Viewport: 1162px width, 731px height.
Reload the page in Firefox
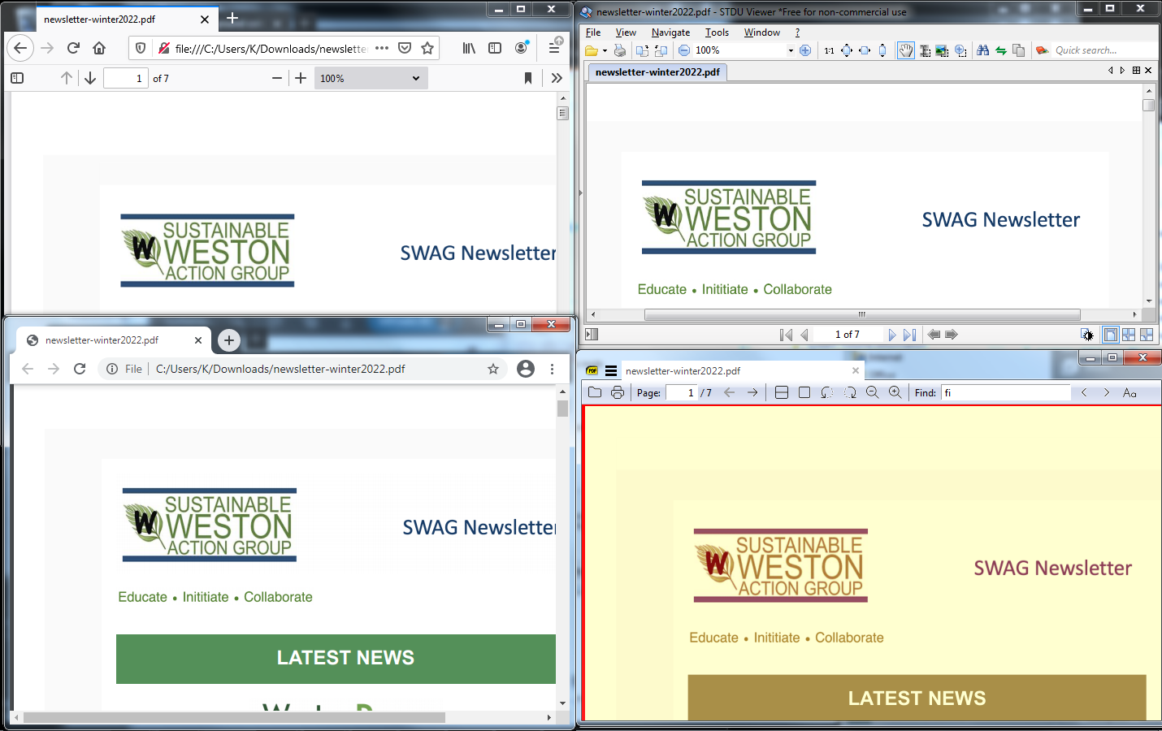coord(73,48)
